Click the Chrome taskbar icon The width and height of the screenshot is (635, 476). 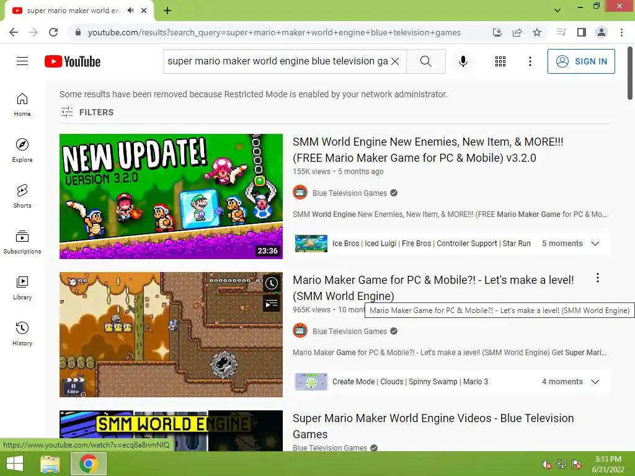pyautogui.click(x=89, y=464)
